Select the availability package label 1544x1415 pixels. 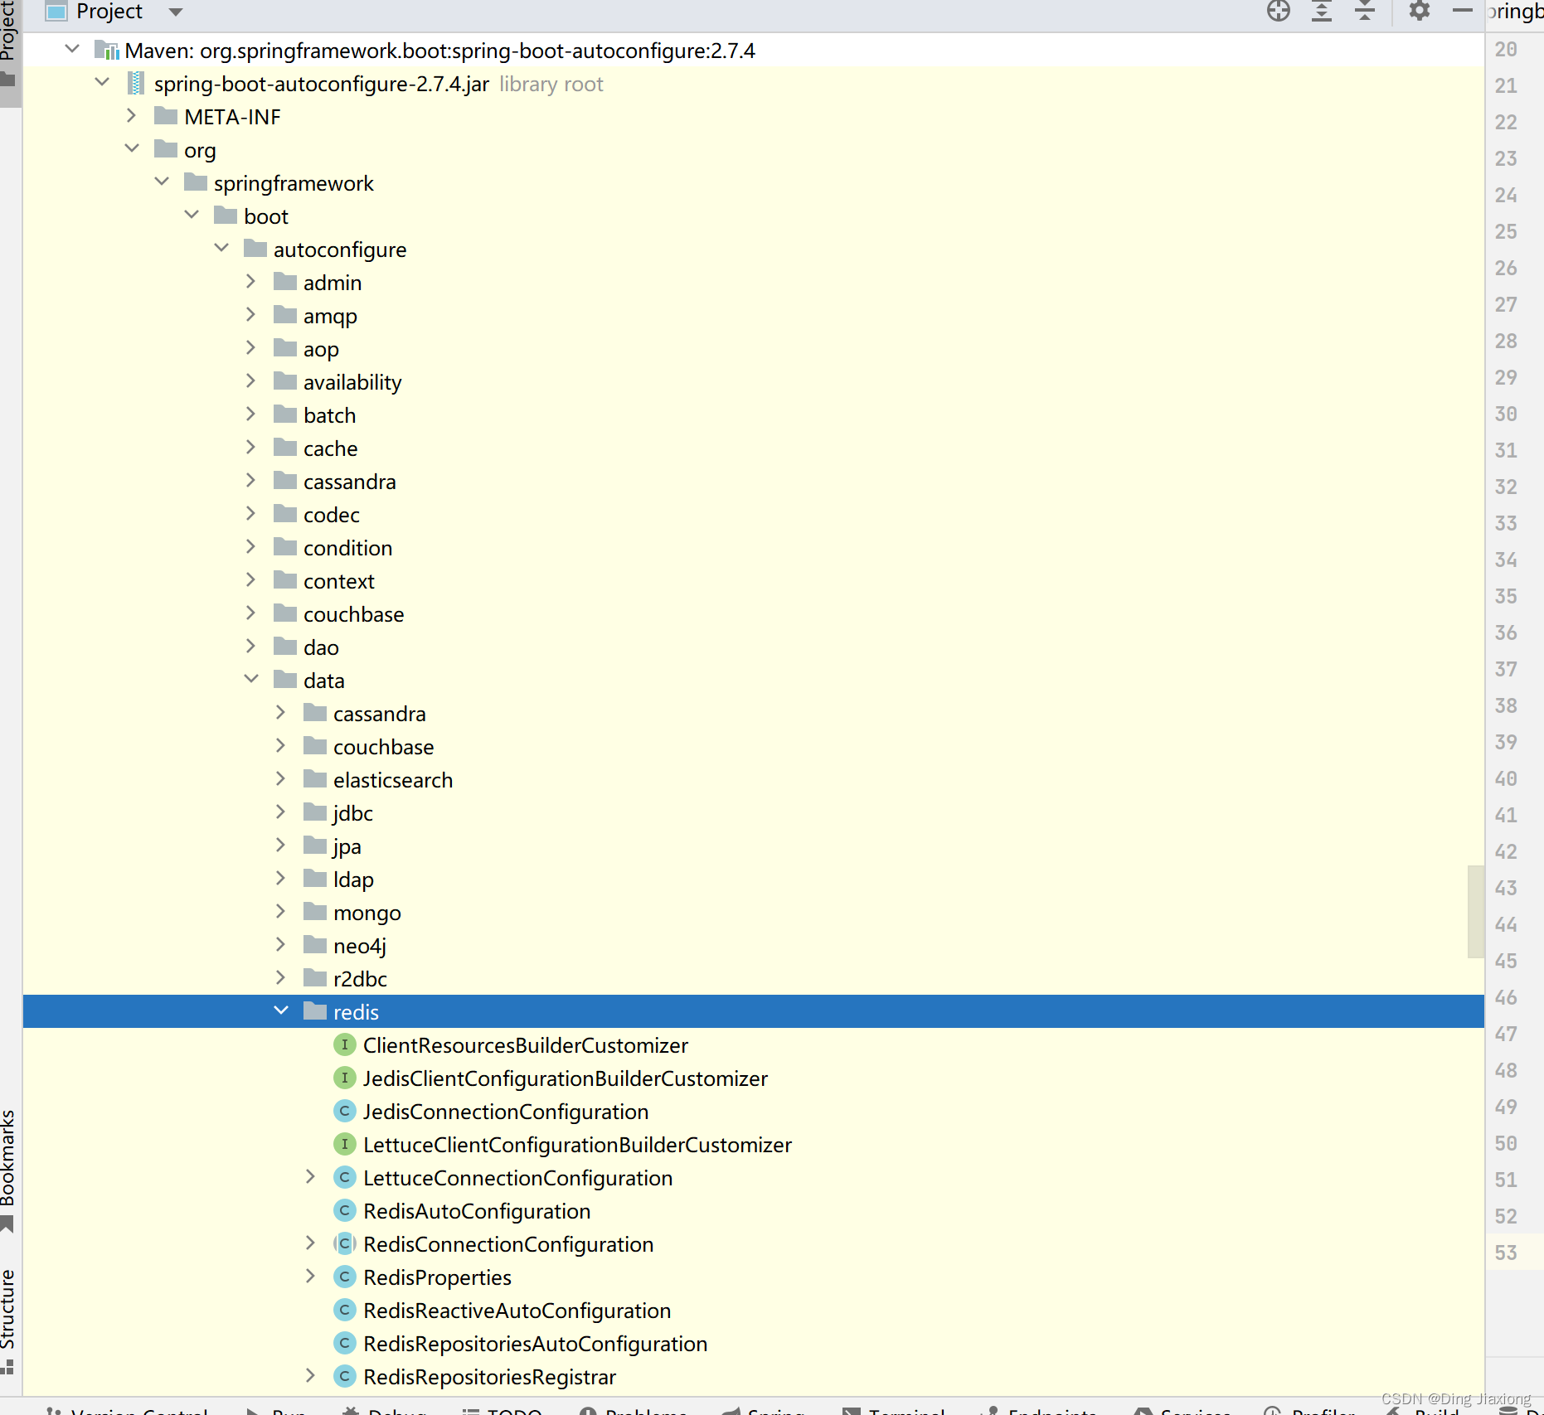pyautogui.click(x=352, y=382)
